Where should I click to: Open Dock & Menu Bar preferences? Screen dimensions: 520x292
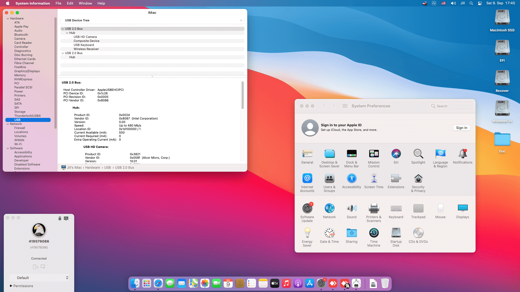click(352, 158)
